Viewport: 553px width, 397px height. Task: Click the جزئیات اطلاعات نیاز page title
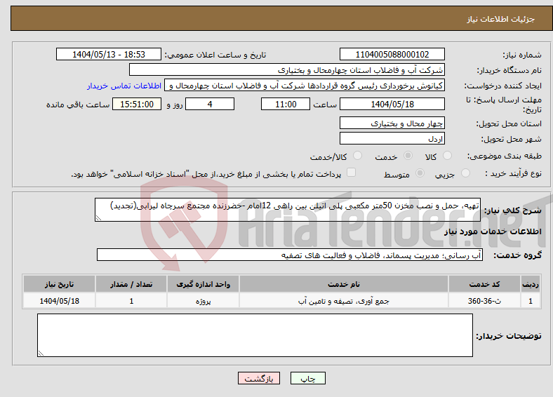(501, 19)
